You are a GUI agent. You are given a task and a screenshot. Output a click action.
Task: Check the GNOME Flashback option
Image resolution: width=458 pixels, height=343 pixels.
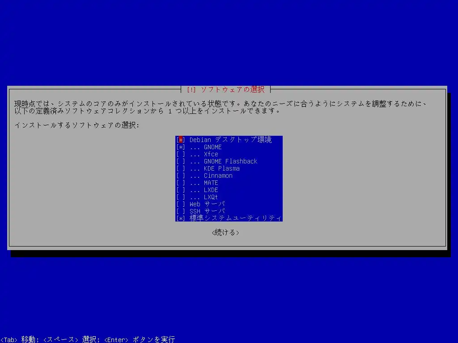(x=181, y=161)
